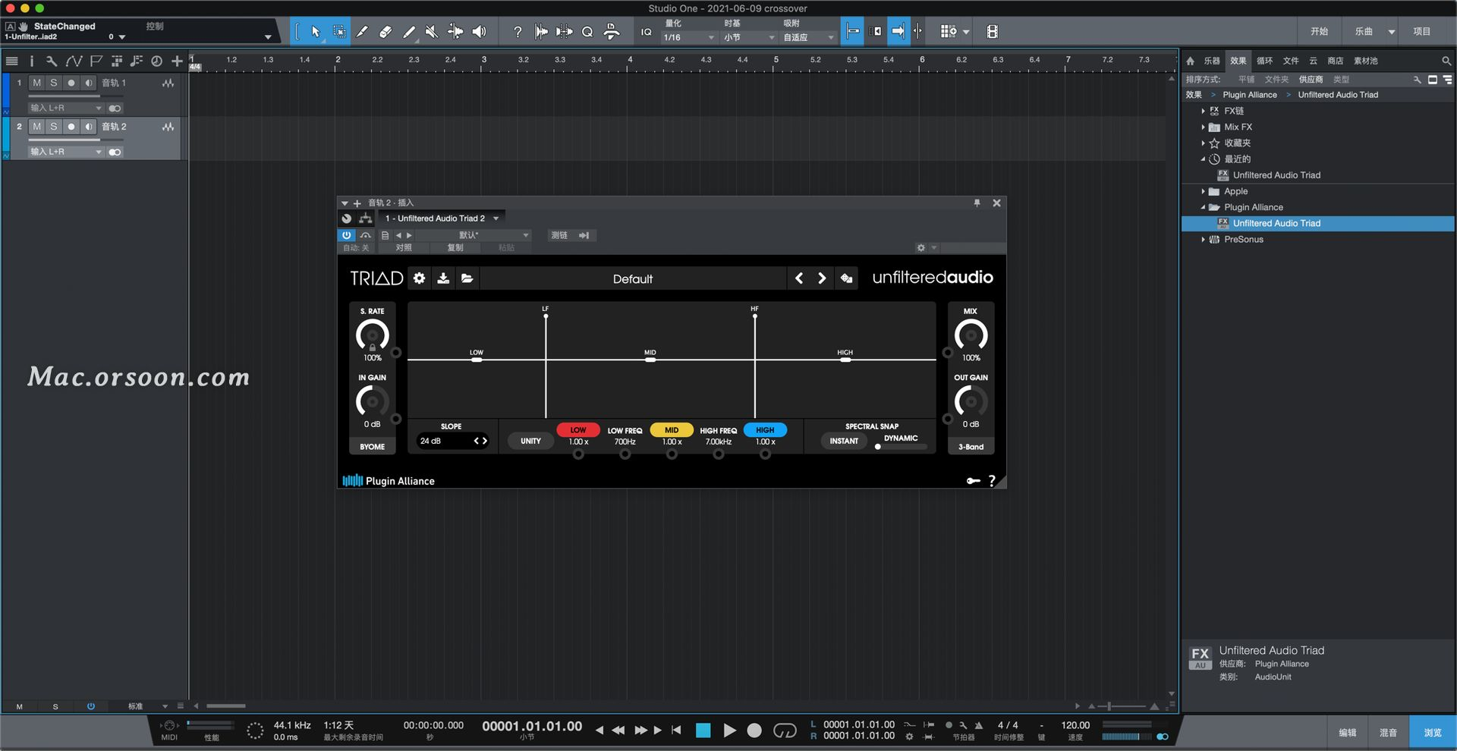Mute track 音轨 1
1457x751 pixels.
(x=36, y=83)
